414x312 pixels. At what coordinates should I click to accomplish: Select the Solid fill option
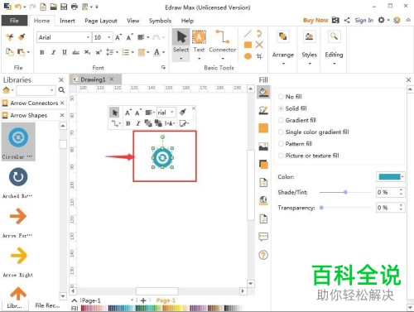point(293,108)
